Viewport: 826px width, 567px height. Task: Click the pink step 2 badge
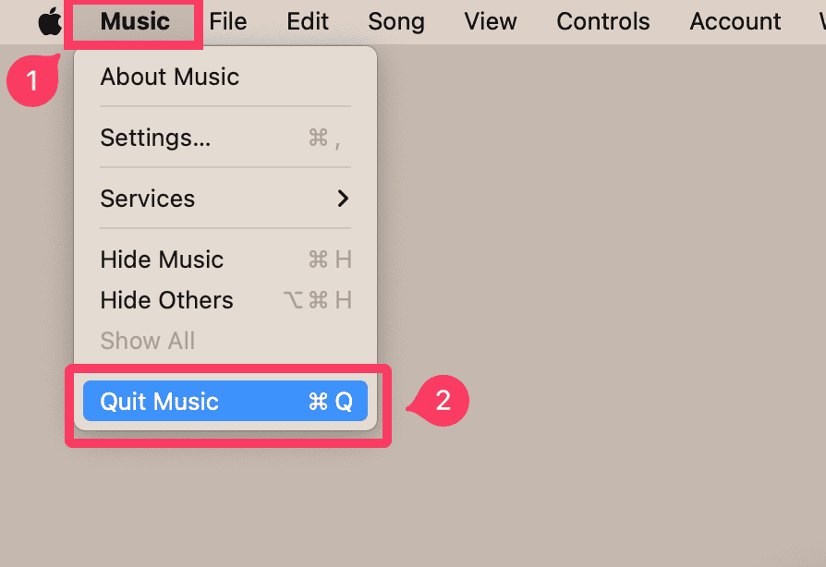click(x=443, y=401)
